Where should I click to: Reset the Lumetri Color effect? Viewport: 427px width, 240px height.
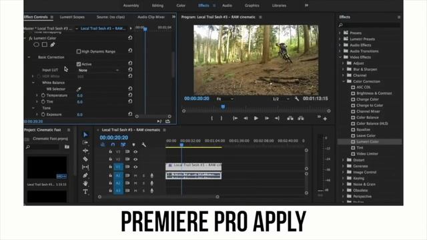coord(130,38)
